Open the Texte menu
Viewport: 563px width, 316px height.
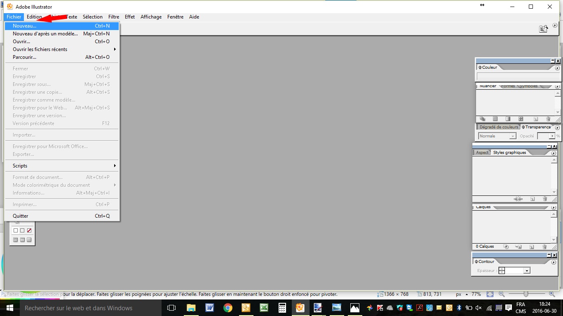pyautogui.click(x=72, y=17)
